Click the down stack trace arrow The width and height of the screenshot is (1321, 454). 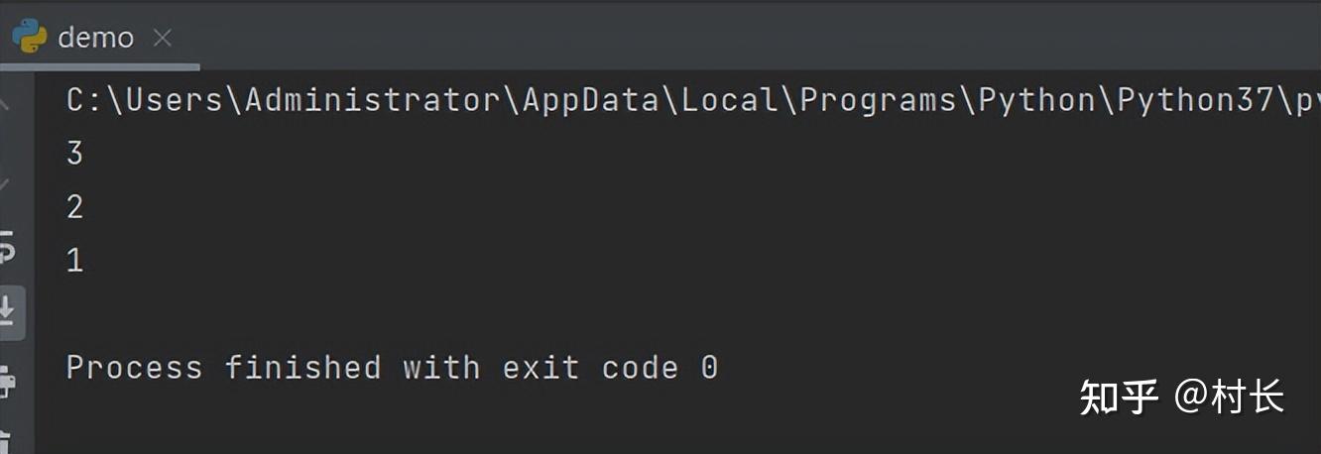click(6, 183)
